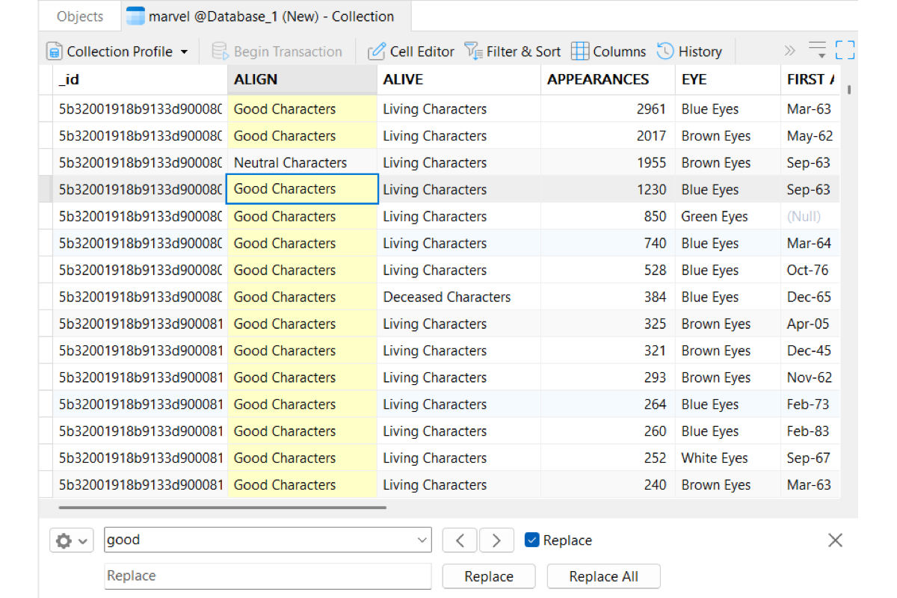Image resolution: width=897 pixels, height=598 pixels.
Task: Show the query History
Action: point(689,52)
